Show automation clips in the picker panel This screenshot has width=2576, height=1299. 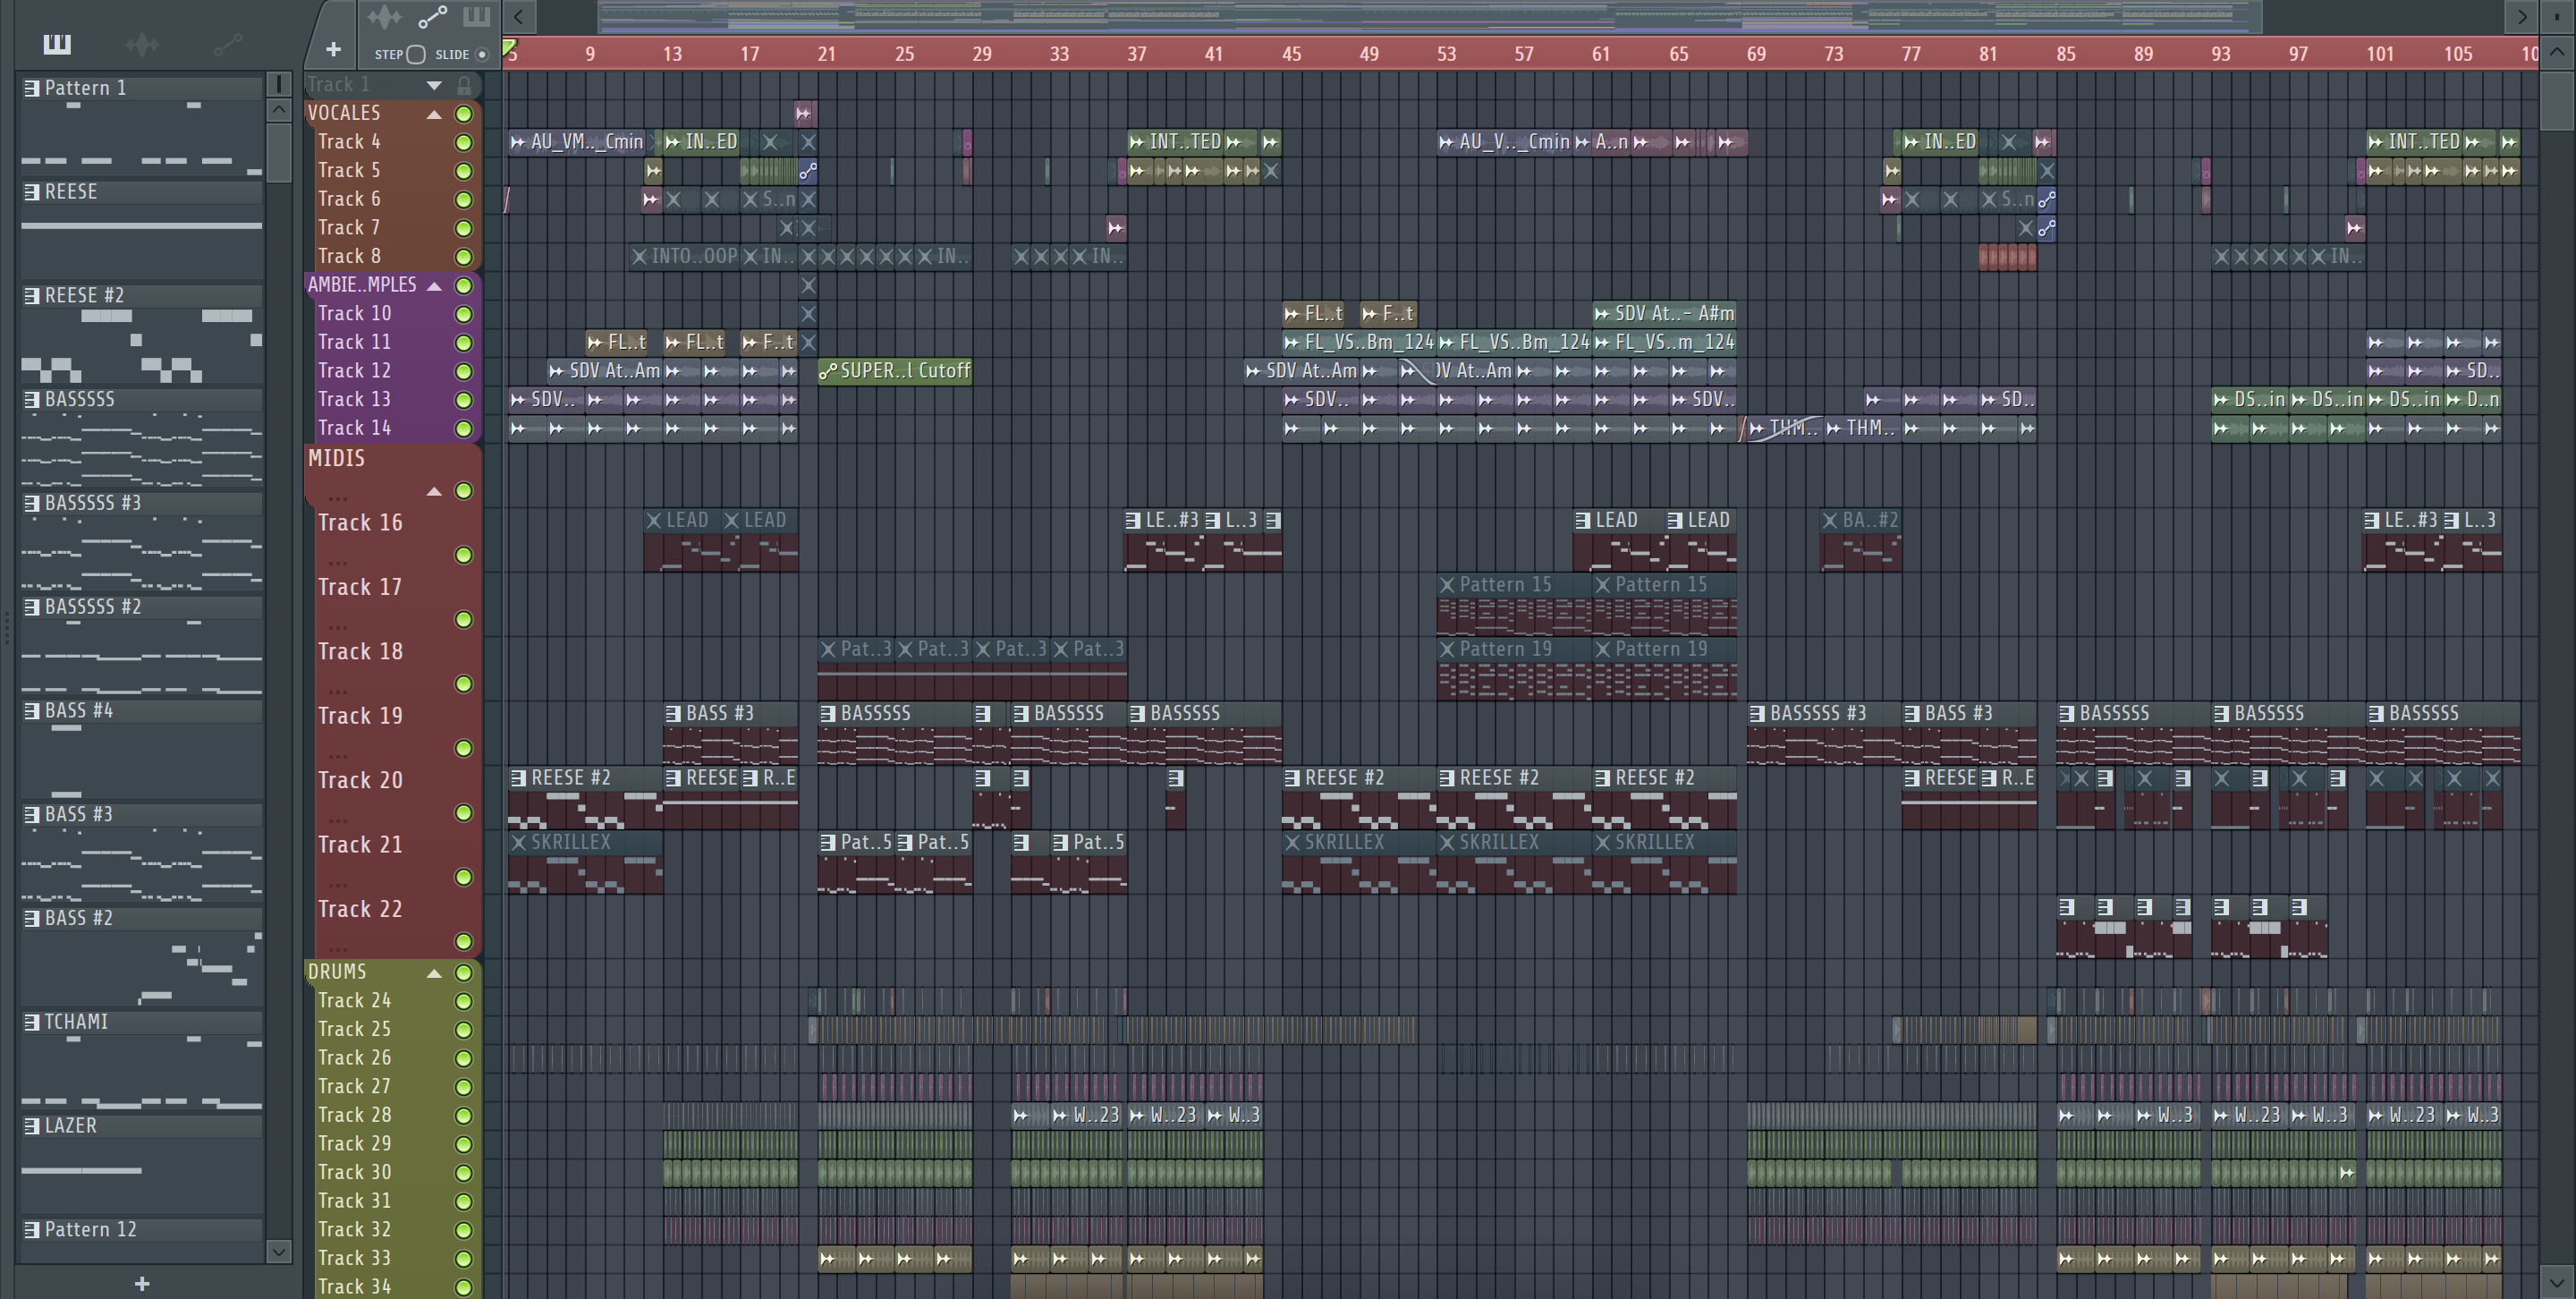[x=227, y=44]
